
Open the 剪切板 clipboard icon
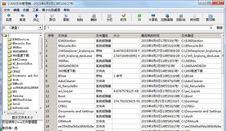tap(210, 16)
